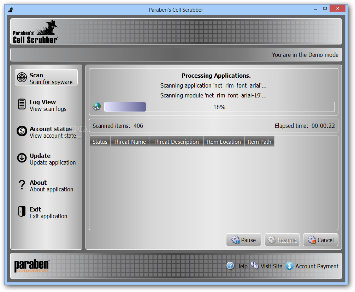Open the Help link
Viewport: 355px width, 292px height.
242,267
